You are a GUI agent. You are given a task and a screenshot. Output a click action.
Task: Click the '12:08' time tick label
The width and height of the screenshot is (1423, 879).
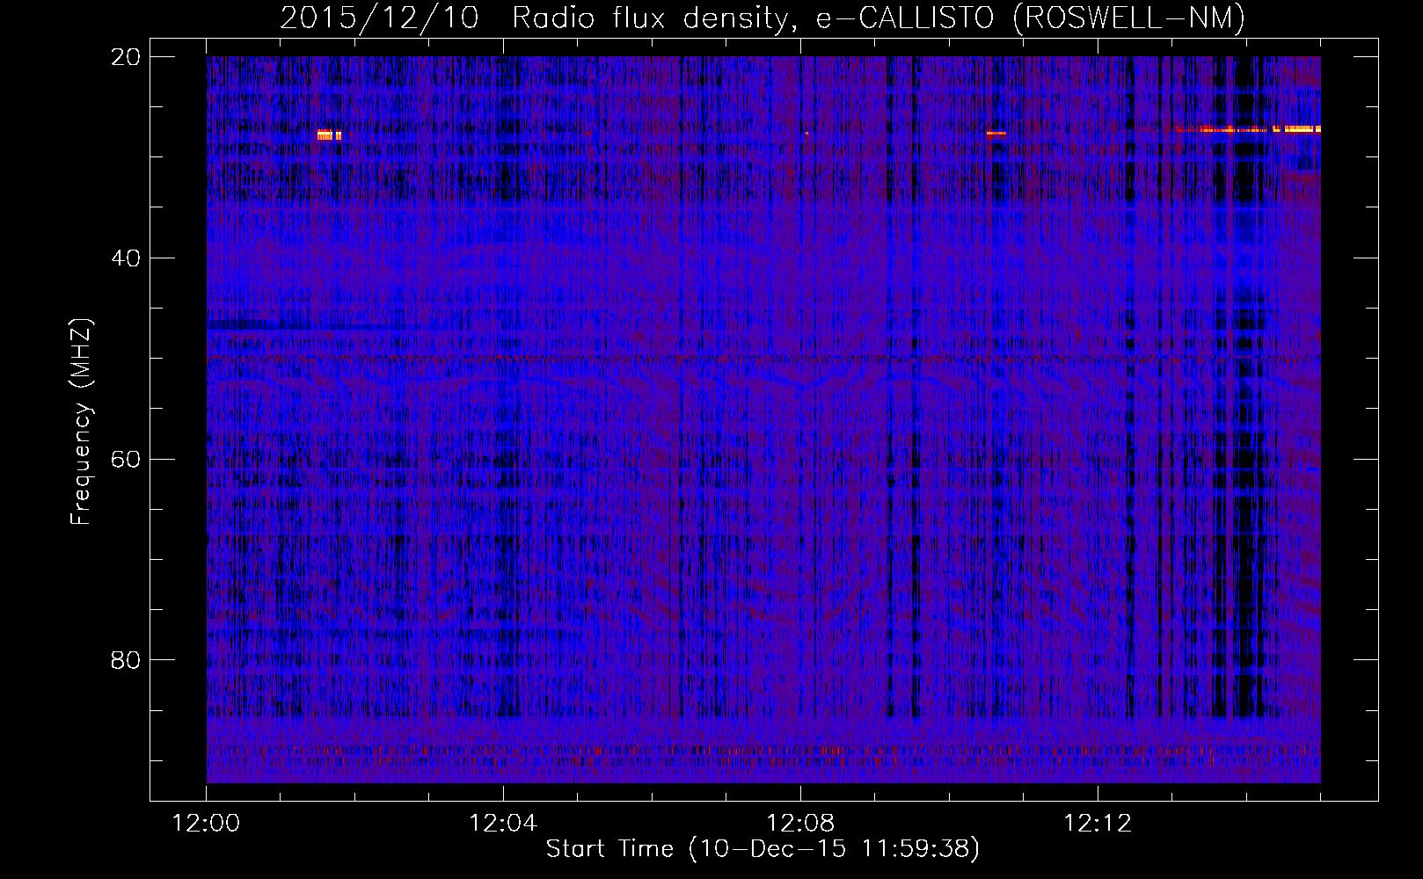pos(800,824)
